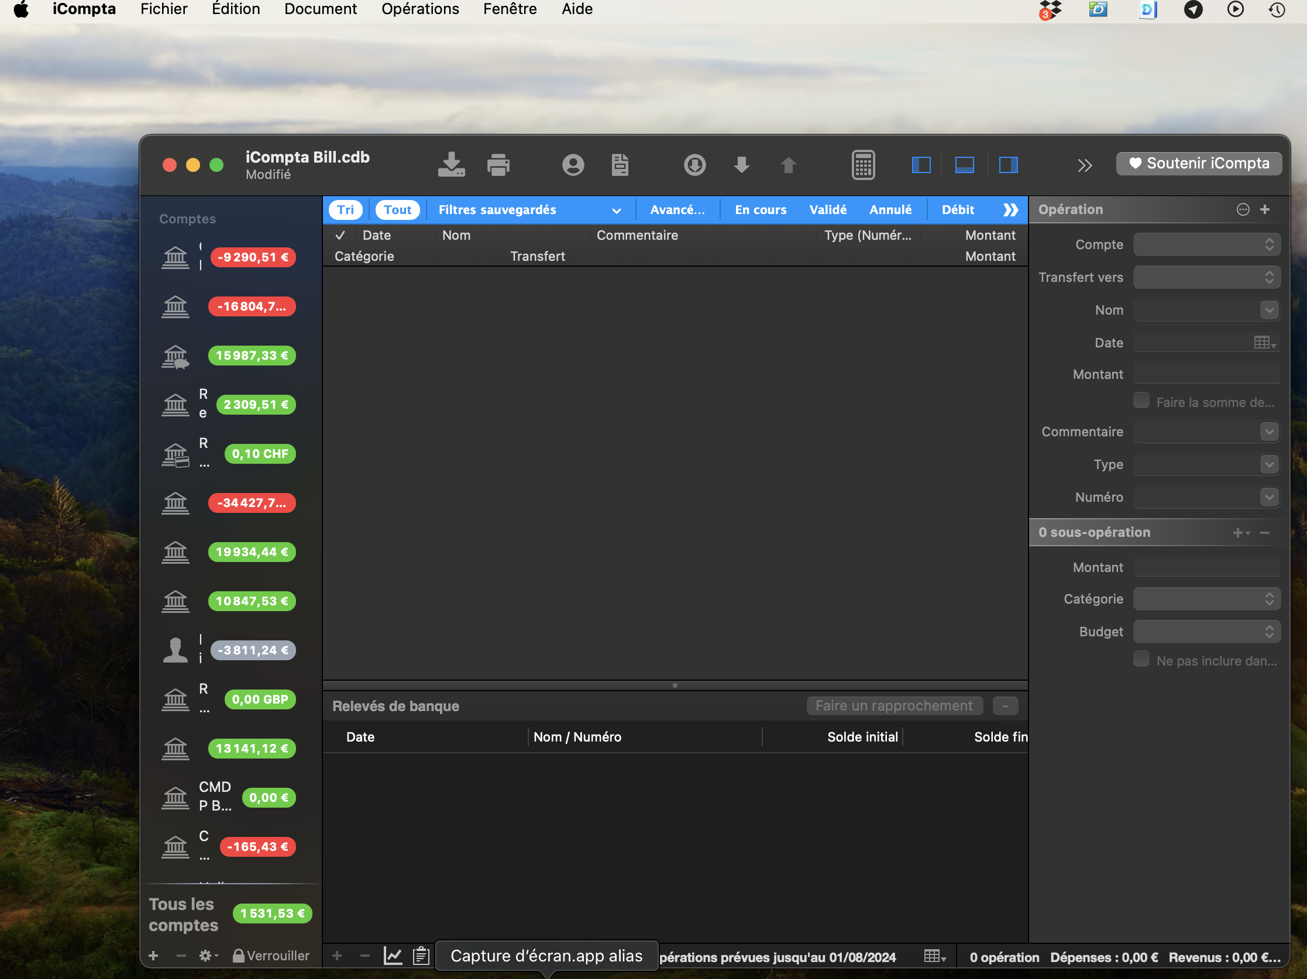Click Verrouiller lock button
This screenshot has width=1307, height=979.
click(x=271, y=956)
